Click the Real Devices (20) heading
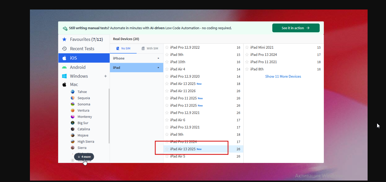The height and width of the screenshot is (182, 386). pyautogui.click(x=126, y=39)
